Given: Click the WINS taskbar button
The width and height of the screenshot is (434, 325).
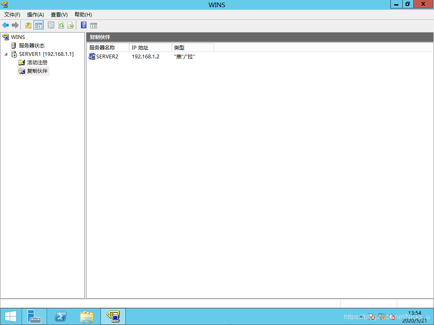Looking at the screenshot, I should 113,317.
